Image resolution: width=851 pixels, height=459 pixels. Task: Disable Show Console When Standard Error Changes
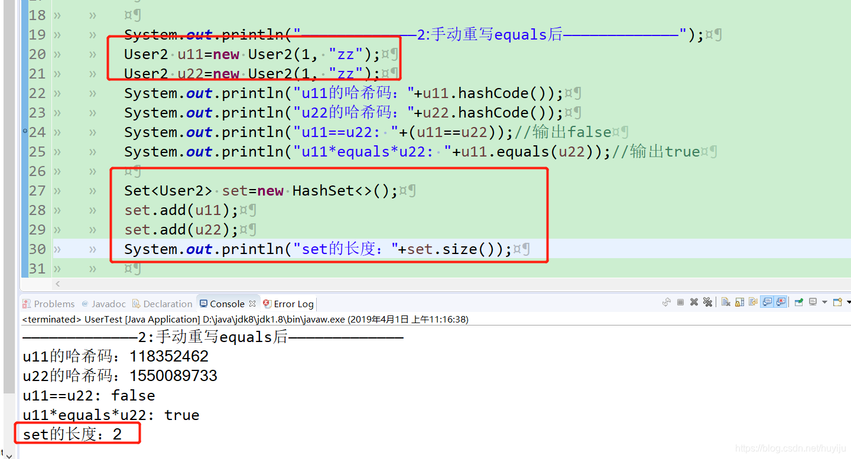click(780, 302)
